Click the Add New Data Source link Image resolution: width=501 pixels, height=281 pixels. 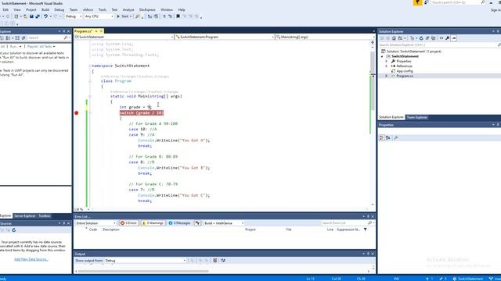[31, 259]
